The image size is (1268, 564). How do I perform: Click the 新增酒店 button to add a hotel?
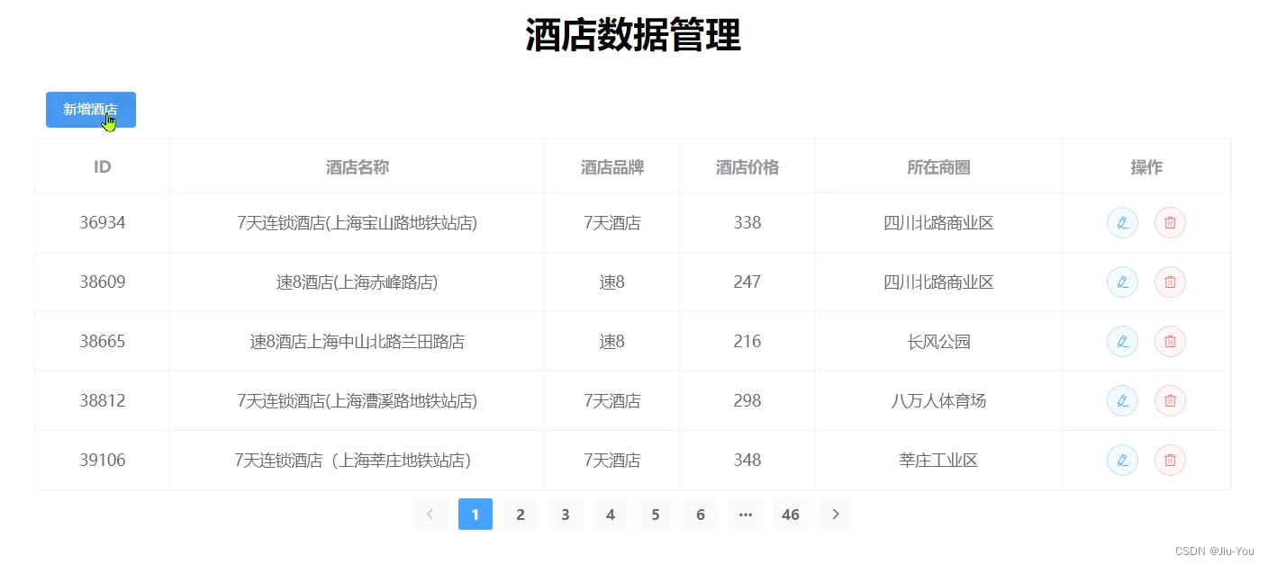click(90, 109)
